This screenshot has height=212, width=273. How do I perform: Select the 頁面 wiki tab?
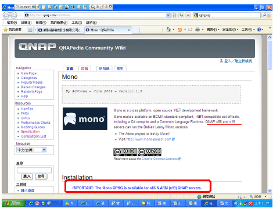point(70,69)
